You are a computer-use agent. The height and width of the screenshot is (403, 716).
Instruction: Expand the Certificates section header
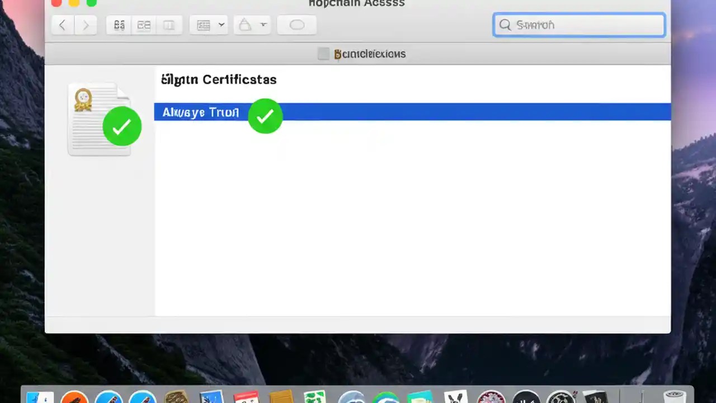coord(219,79)
